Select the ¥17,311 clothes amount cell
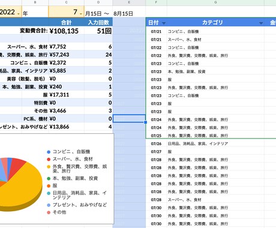Viewport: 276px width, 228px height. 66,95
